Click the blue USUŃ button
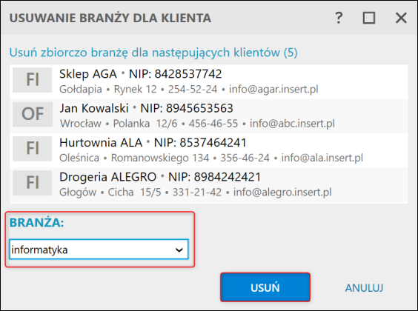This screenshot has height=311, width=418. tap(265, 287)
